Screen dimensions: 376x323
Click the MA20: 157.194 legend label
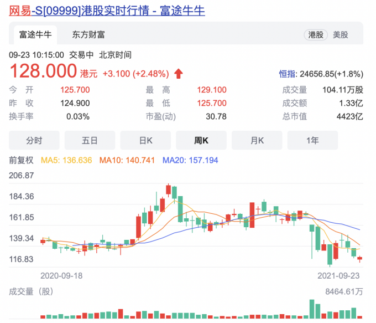coord(190,160)
